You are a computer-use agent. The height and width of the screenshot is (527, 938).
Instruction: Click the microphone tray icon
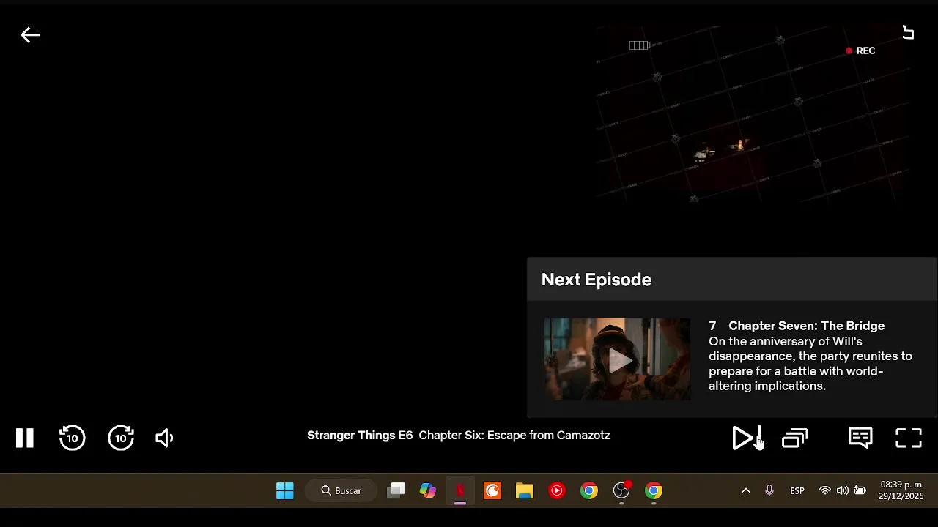[x=769, y=490]
